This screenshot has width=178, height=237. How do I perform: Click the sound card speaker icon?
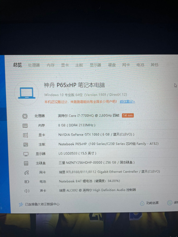click(x=27, y=191)
